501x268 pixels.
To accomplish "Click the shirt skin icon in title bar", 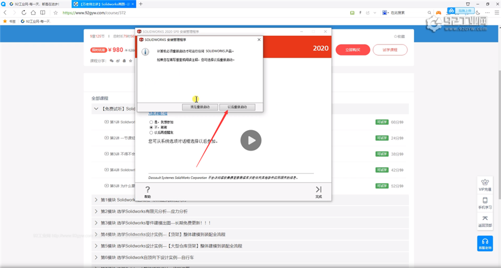I will (468, 4).
